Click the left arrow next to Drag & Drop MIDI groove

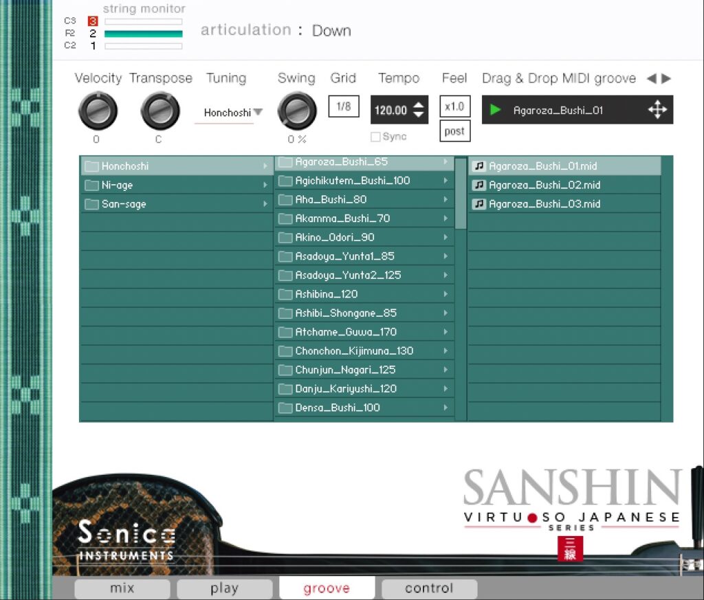(649, 78)
